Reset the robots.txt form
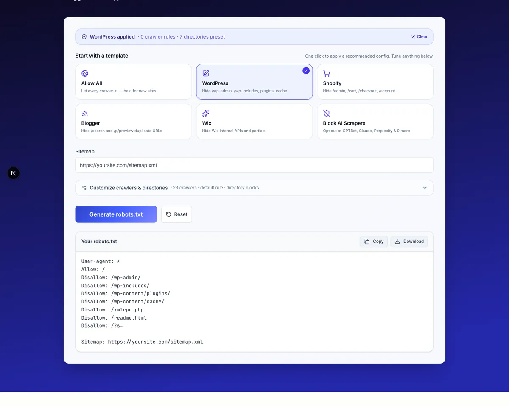 click(x=176, y=214)
